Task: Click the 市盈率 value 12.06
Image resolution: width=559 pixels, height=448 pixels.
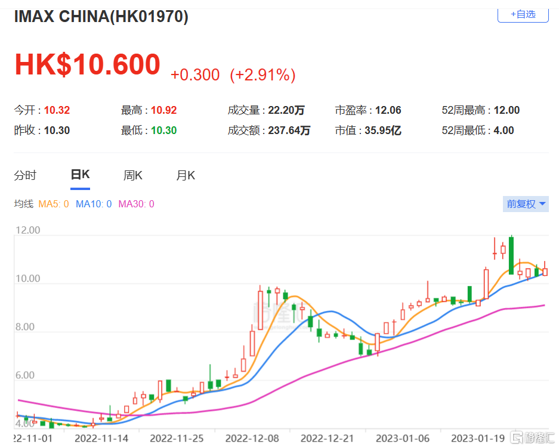Action: (388, 110)
